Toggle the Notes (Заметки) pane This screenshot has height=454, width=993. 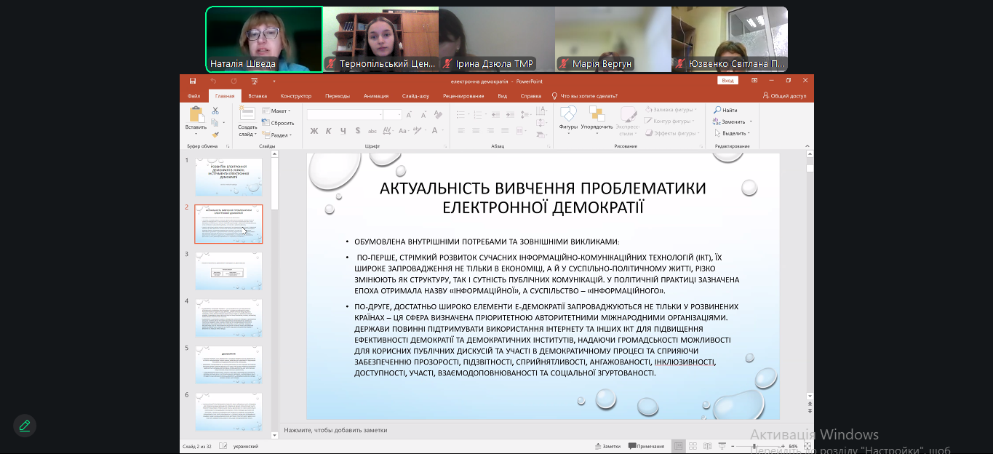coord(607,446)
